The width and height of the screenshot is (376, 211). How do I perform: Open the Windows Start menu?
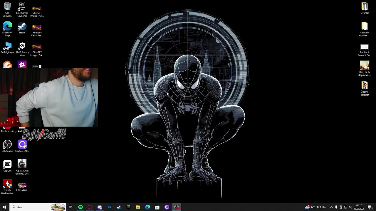[x=5, y=207]
